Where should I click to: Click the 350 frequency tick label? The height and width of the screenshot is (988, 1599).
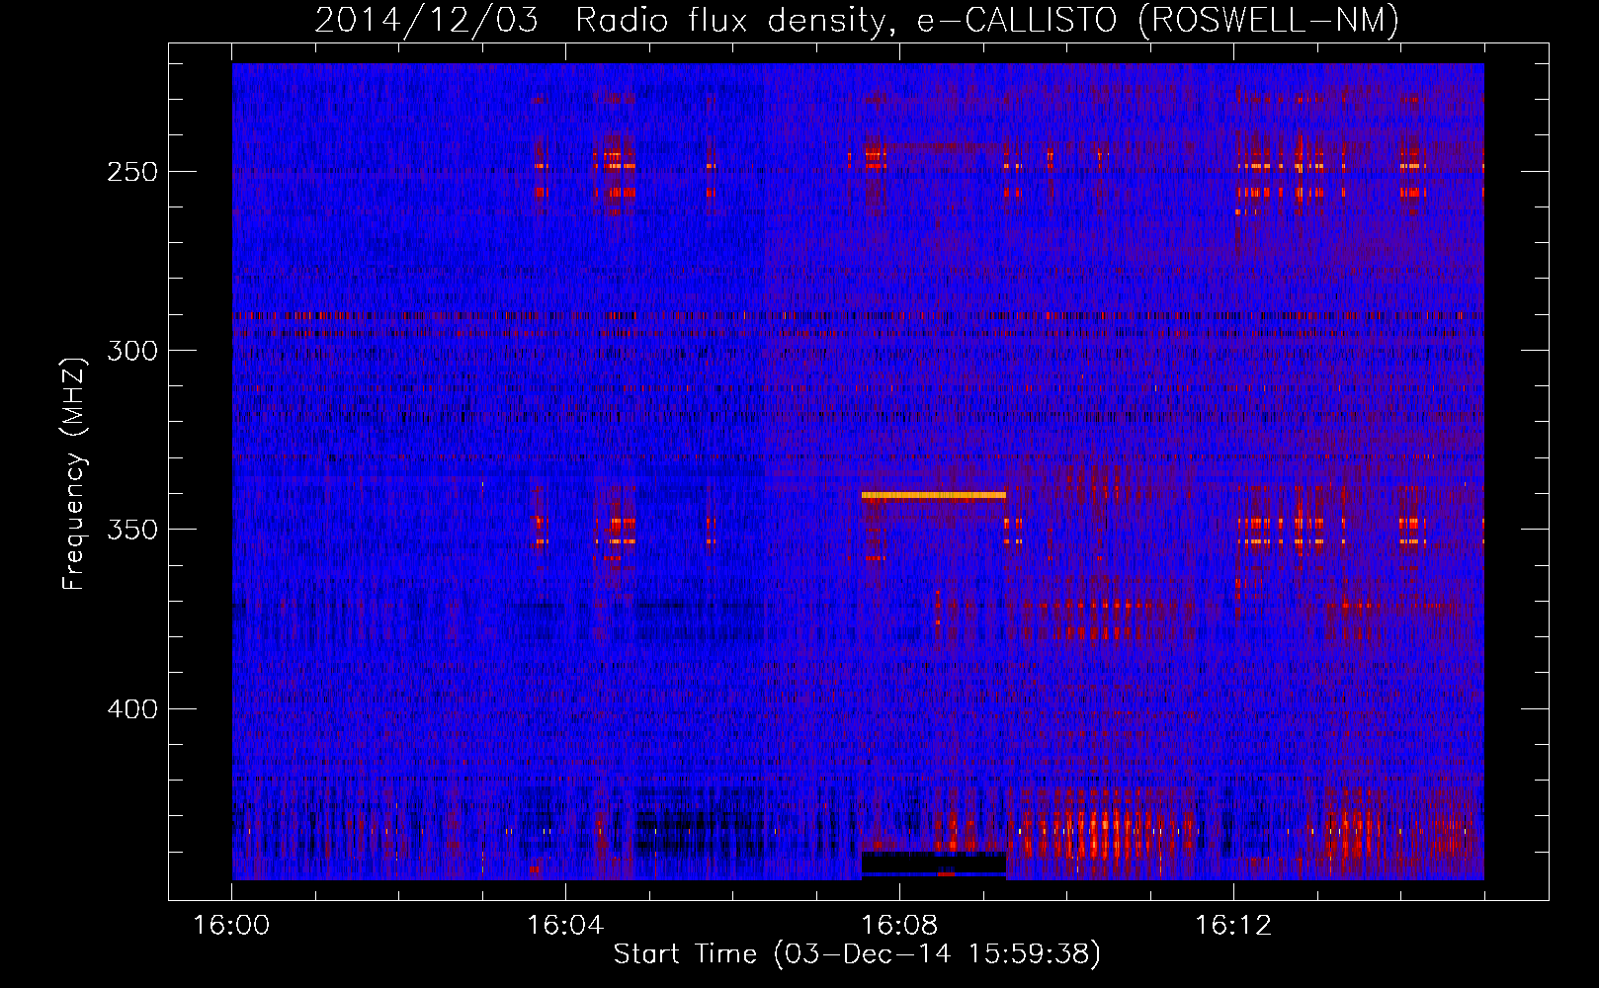(132, 530)
